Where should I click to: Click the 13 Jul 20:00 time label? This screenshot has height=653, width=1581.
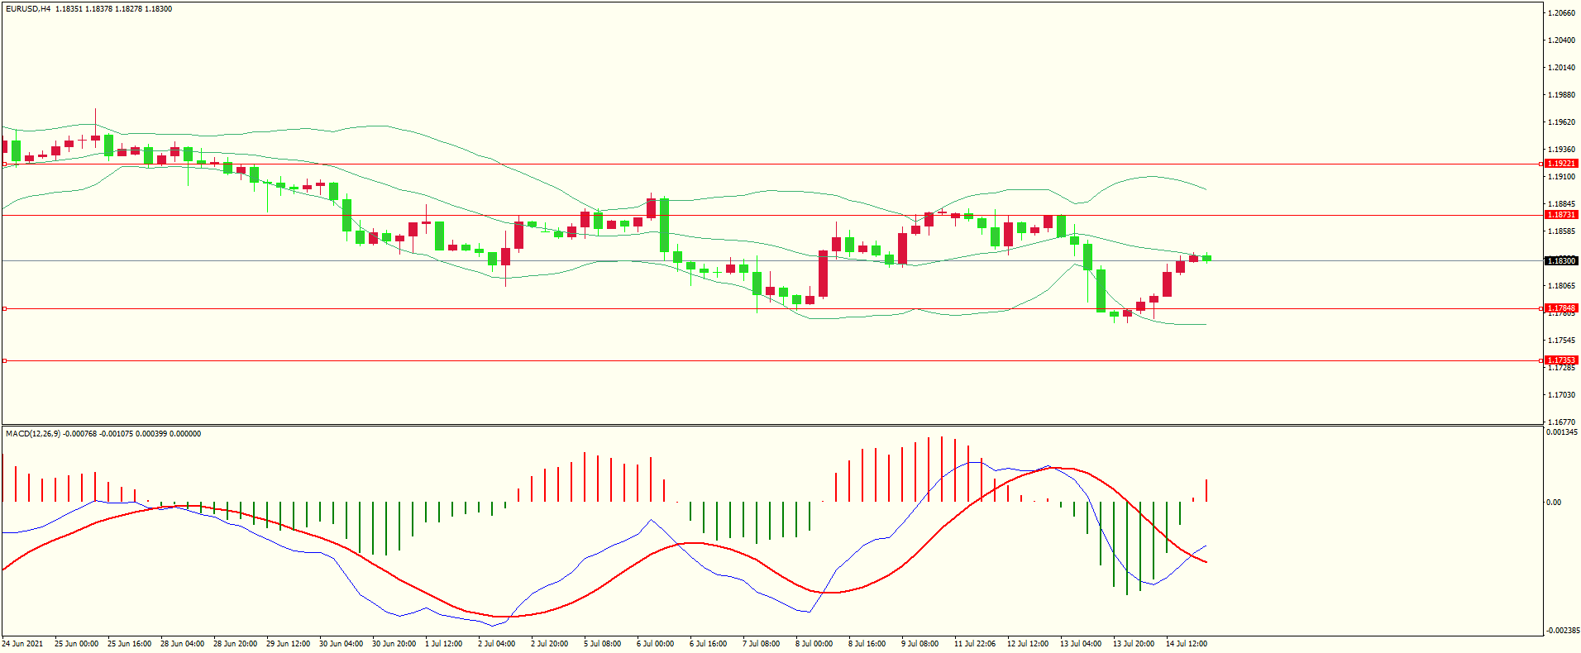coord(1133,644)
